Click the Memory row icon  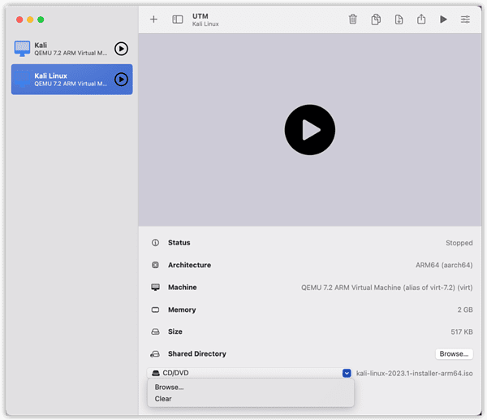click(x=155, y=310)
